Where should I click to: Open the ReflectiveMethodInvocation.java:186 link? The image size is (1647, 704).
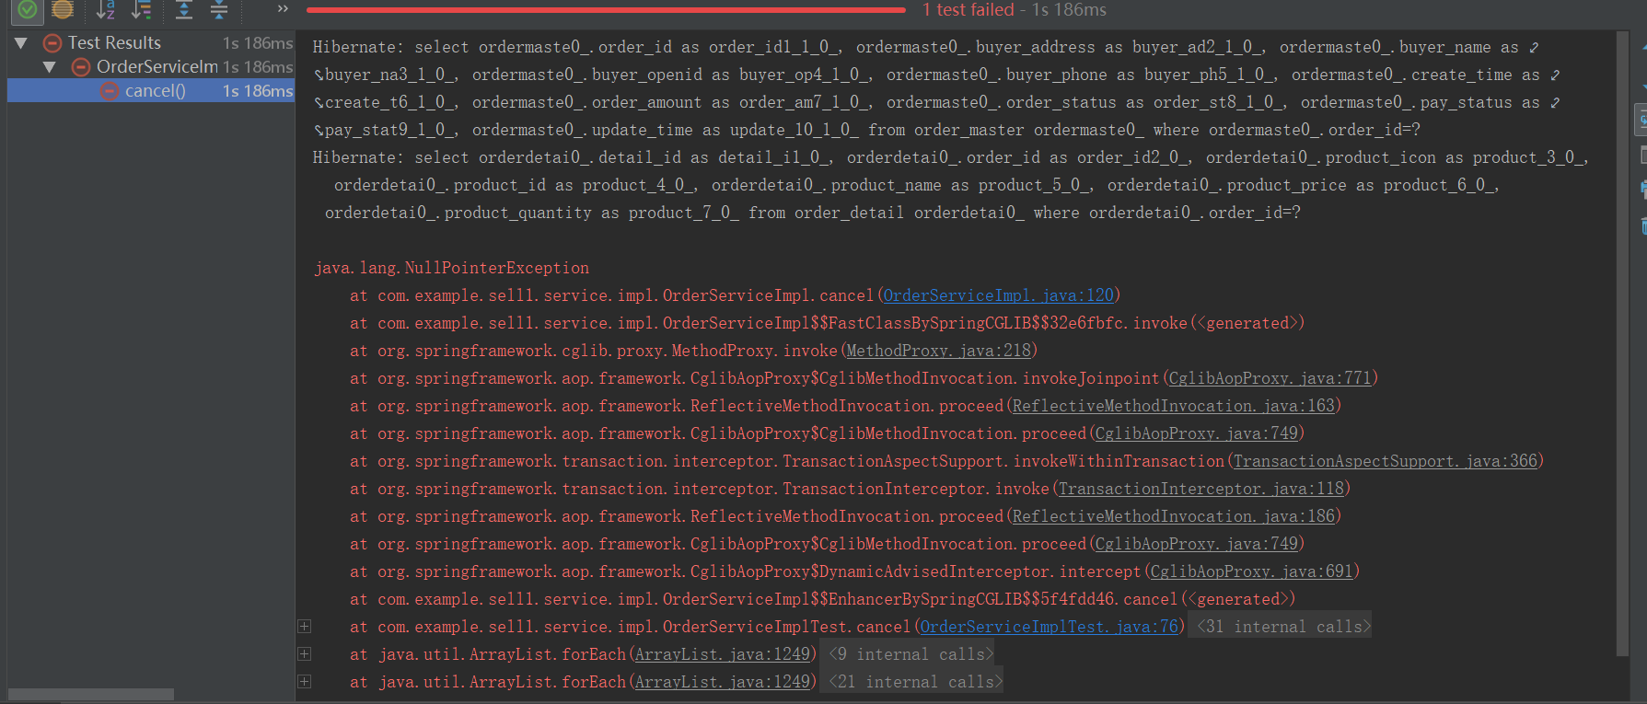point(1173,516)
